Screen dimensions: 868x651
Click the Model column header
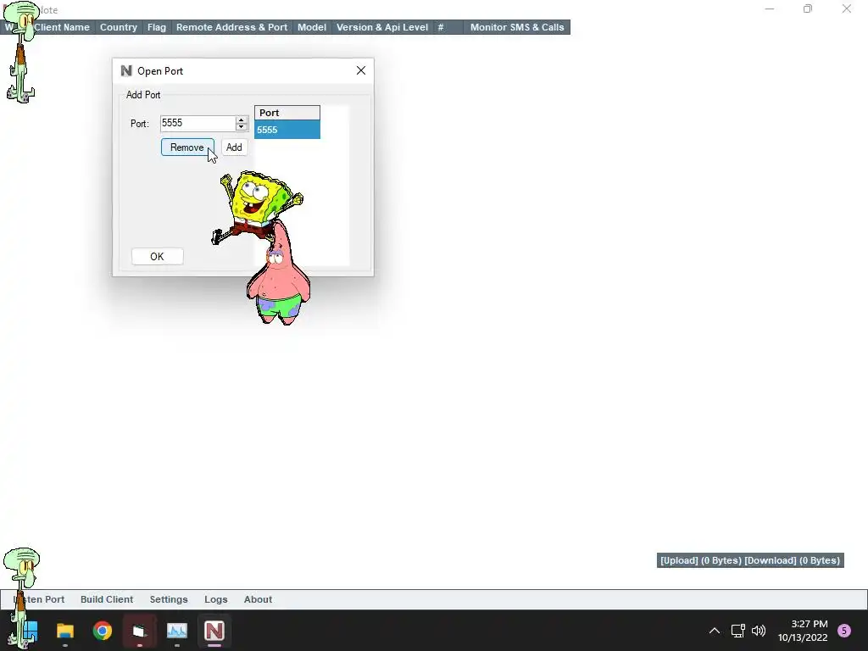312,27
